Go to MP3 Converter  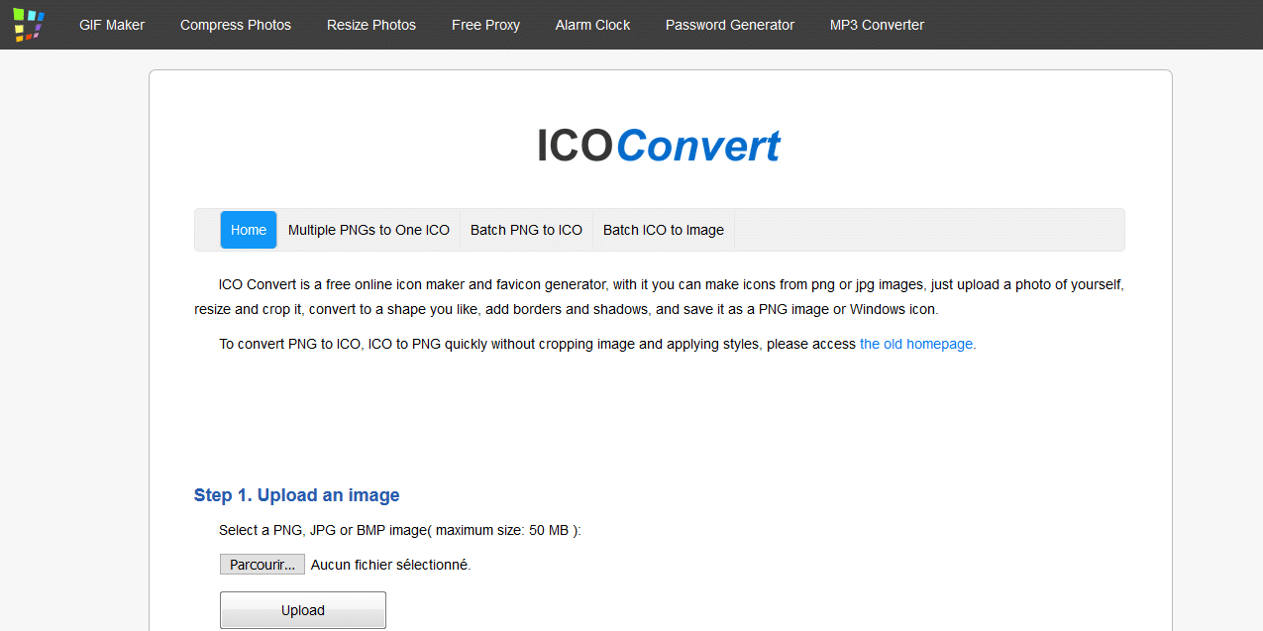(x=877, y=25)
